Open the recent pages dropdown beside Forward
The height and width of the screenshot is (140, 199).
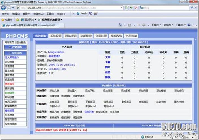pos(13,8)
